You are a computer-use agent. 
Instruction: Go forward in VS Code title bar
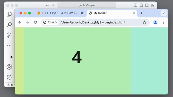click(x=53, y=5)
